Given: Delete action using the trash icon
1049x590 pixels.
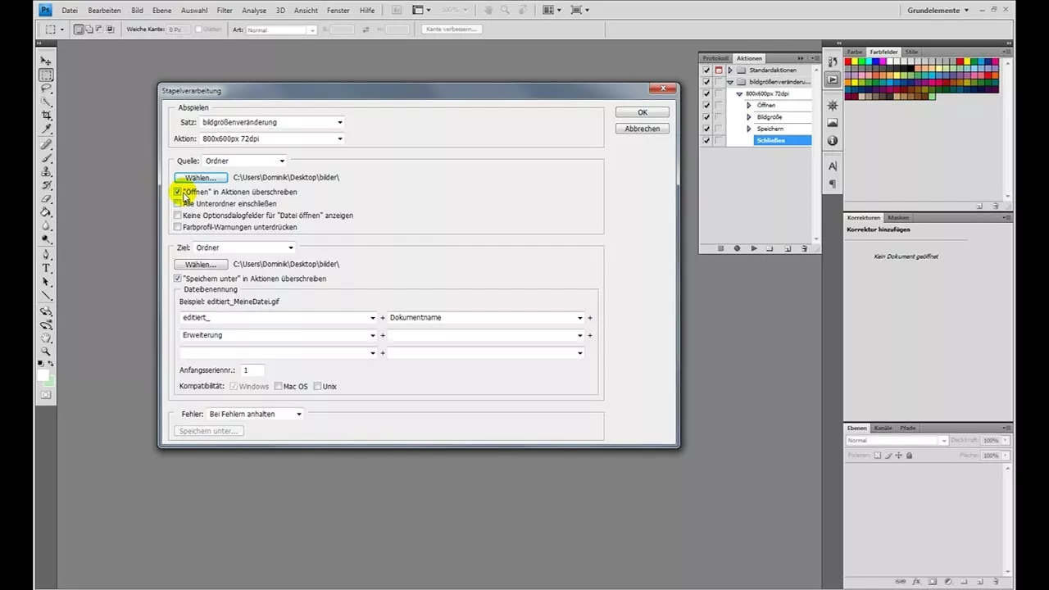Looking at the screenshot, I should 804,247.
